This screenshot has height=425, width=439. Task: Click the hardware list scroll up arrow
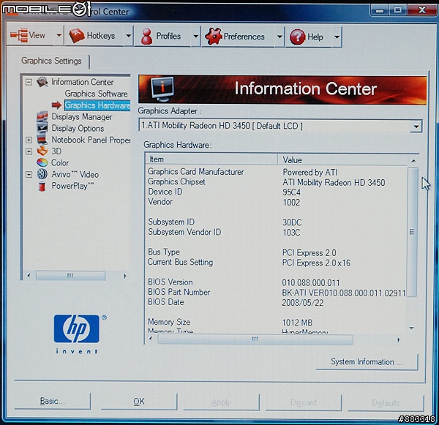coord(413,161)
